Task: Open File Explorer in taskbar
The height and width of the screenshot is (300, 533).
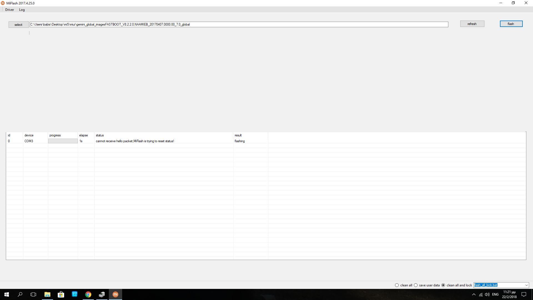Action: 47,294
